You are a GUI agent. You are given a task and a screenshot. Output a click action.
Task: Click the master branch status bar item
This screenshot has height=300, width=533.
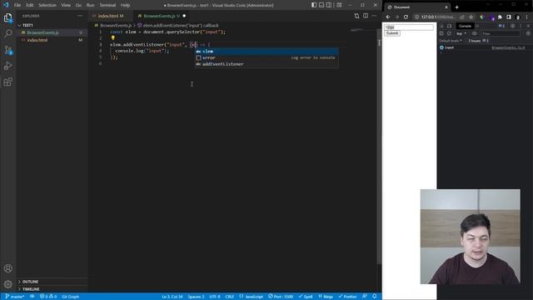pyautogui.click(x=14, y=297)
